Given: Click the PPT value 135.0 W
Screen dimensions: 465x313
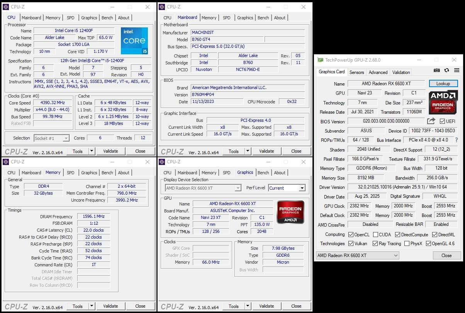Looking at the screenshot, I should pyautogui.click(x=262, y=224).
